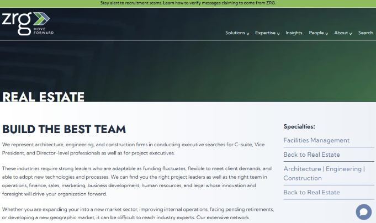Click the Specialties: sidebar label

(x=299, y=126)
